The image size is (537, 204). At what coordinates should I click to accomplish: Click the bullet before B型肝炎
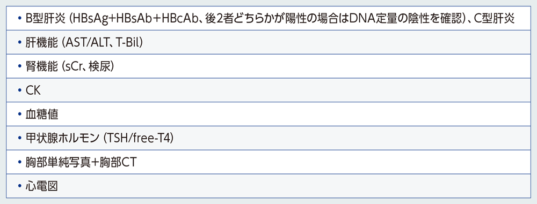tap(19, 18)
